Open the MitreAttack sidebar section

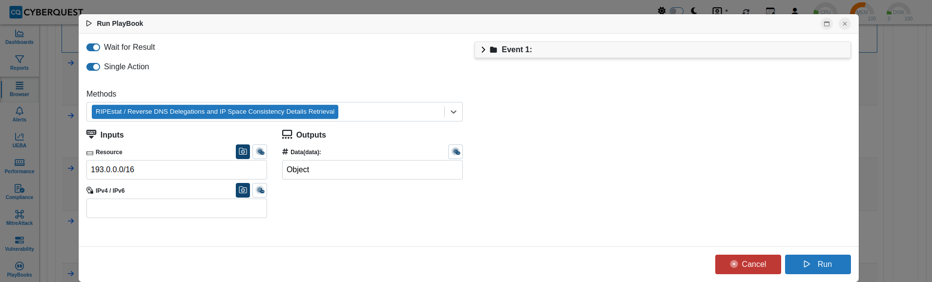tap(20, 218)
